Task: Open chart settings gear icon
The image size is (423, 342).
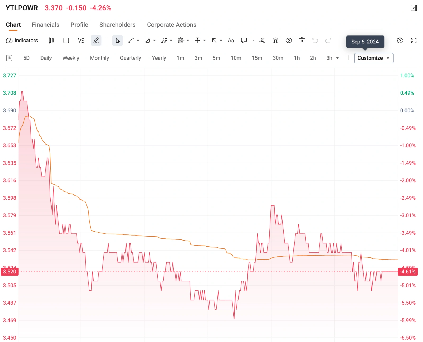Action: pos(400,41)
